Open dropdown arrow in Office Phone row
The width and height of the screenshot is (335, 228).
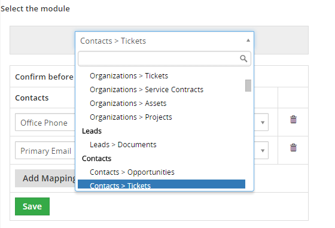pyautogui.click(x=263, y=123)
